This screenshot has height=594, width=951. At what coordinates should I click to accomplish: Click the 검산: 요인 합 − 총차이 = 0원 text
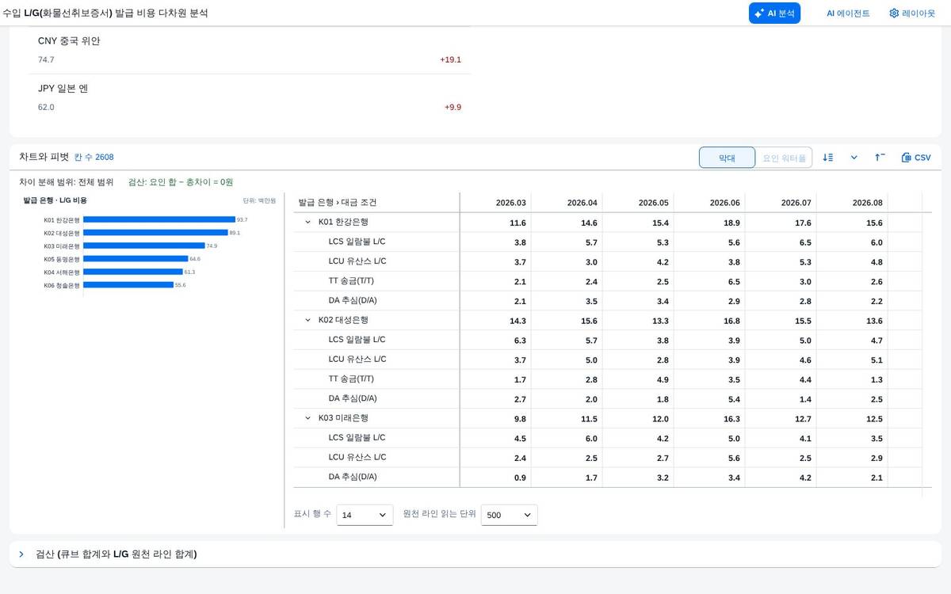pyautogui.click(x=181, y=181)
